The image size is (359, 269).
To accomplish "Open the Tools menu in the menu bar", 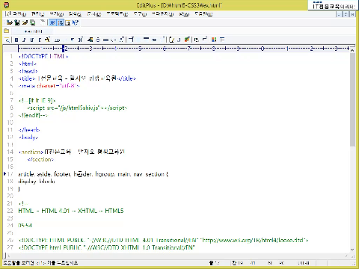I will pyautogui.click(x=140, y=14).
